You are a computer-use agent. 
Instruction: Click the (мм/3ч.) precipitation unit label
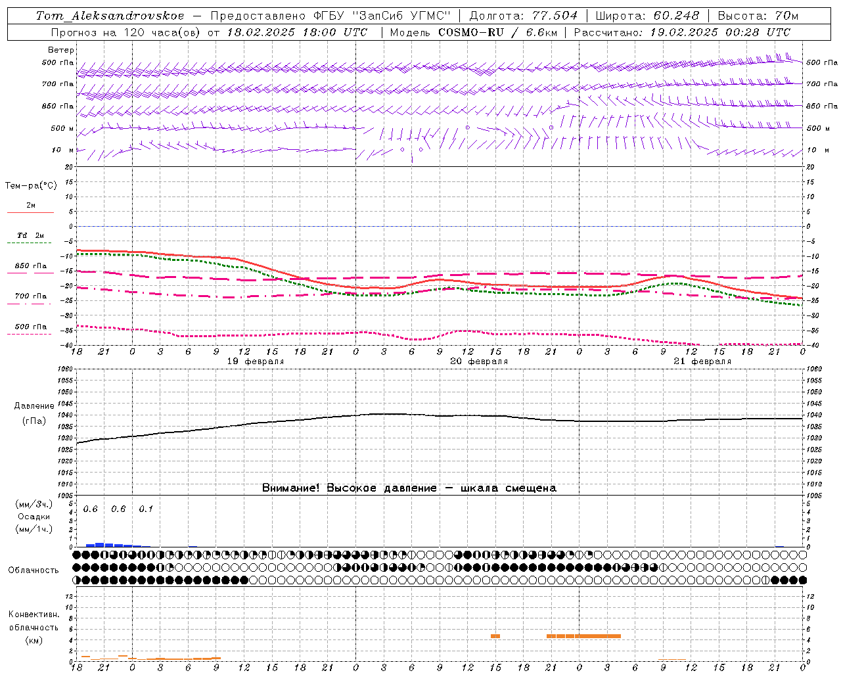tap(34, 505)
